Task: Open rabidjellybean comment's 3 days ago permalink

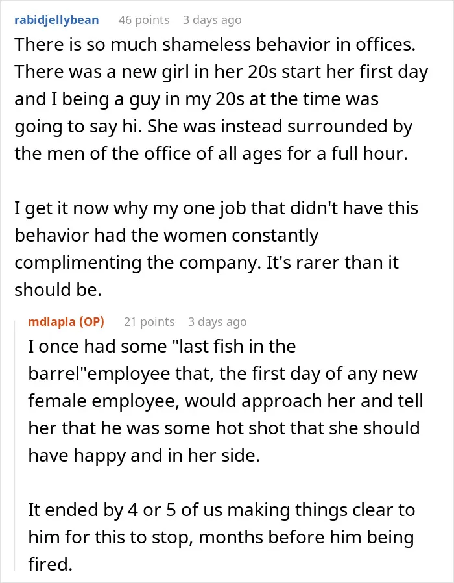Action: [212, 19]
